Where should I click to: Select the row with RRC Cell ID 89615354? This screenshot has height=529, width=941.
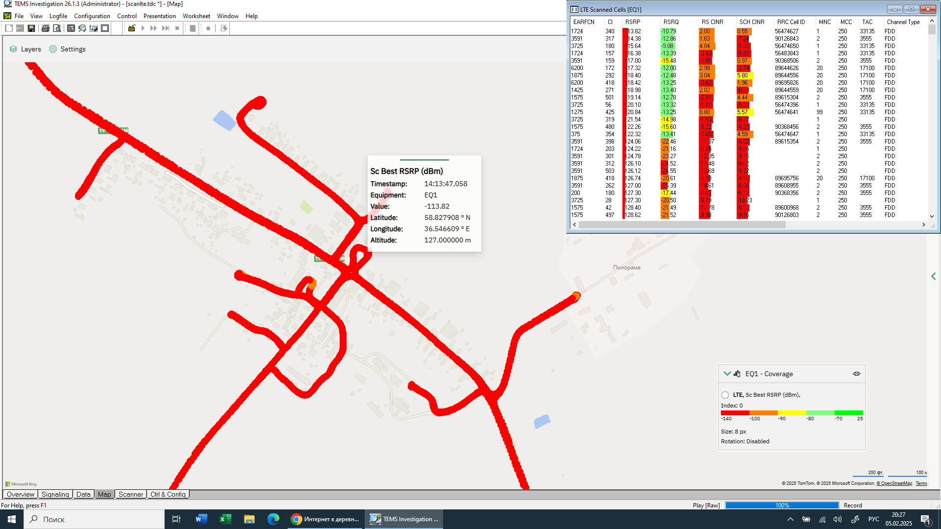point(749,142)
